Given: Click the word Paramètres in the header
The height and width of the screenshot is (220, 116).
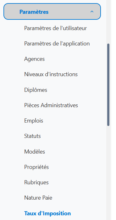Looking at the screenshot, I should point(34,12).
